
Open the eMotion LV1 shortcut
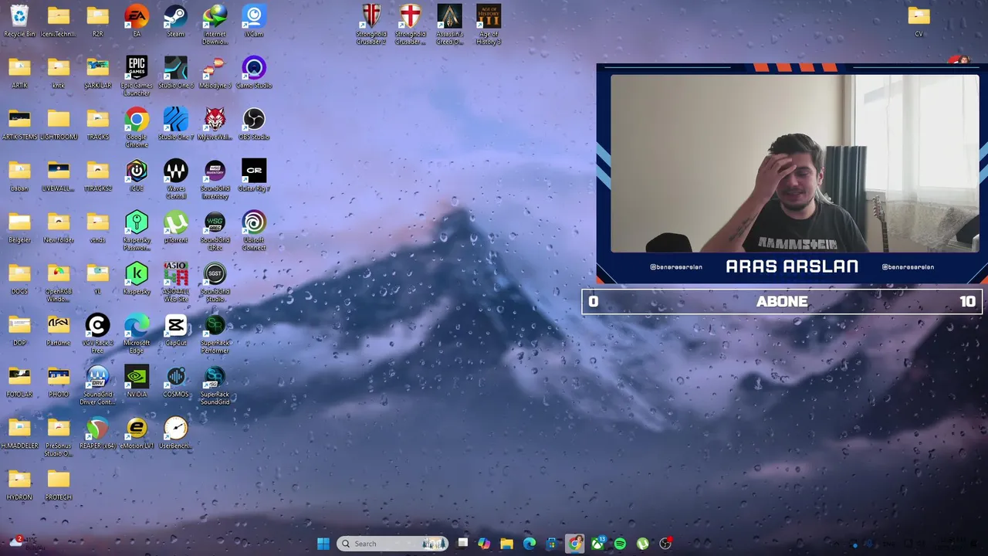click(137, 433)
